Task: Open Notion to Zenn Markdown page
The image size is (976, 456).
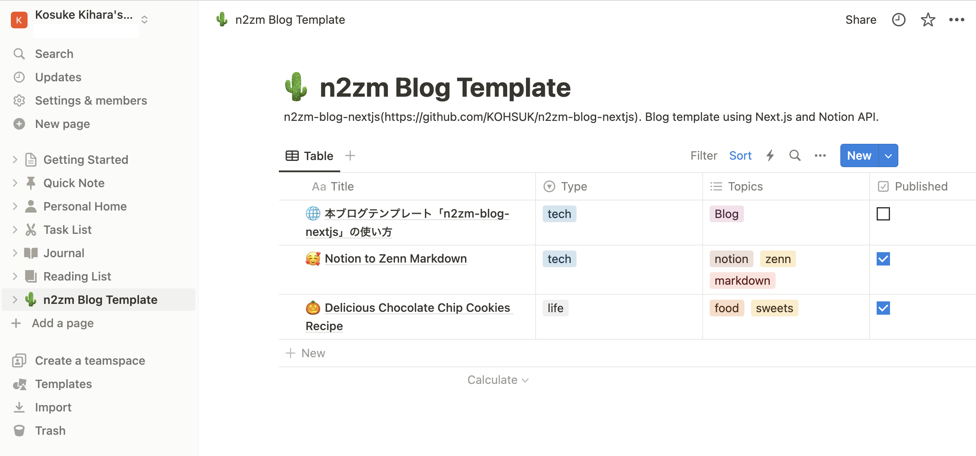Action: click(395, 258)
